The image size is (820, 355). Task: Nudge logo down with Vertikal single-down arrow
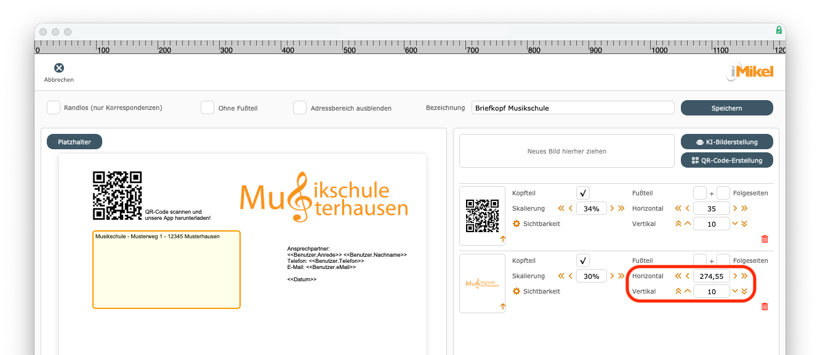(x=735, y=291)
